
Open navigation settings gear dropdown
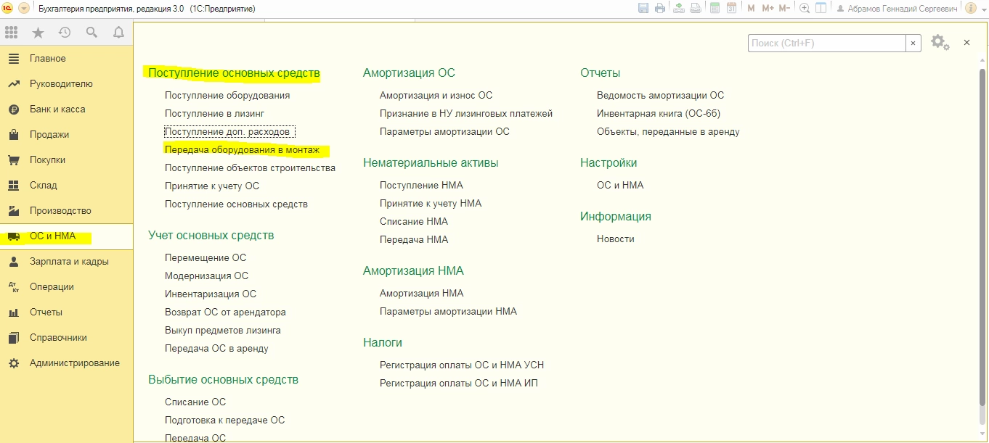click(940, 43)
